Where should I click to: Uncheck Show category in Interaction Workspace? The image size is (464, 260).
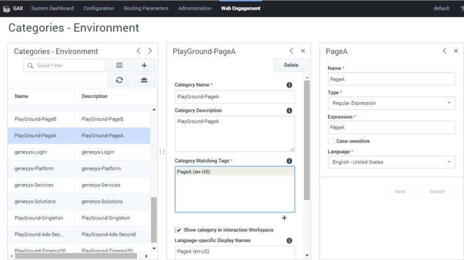pyautogui.click(x=178, y=230)
